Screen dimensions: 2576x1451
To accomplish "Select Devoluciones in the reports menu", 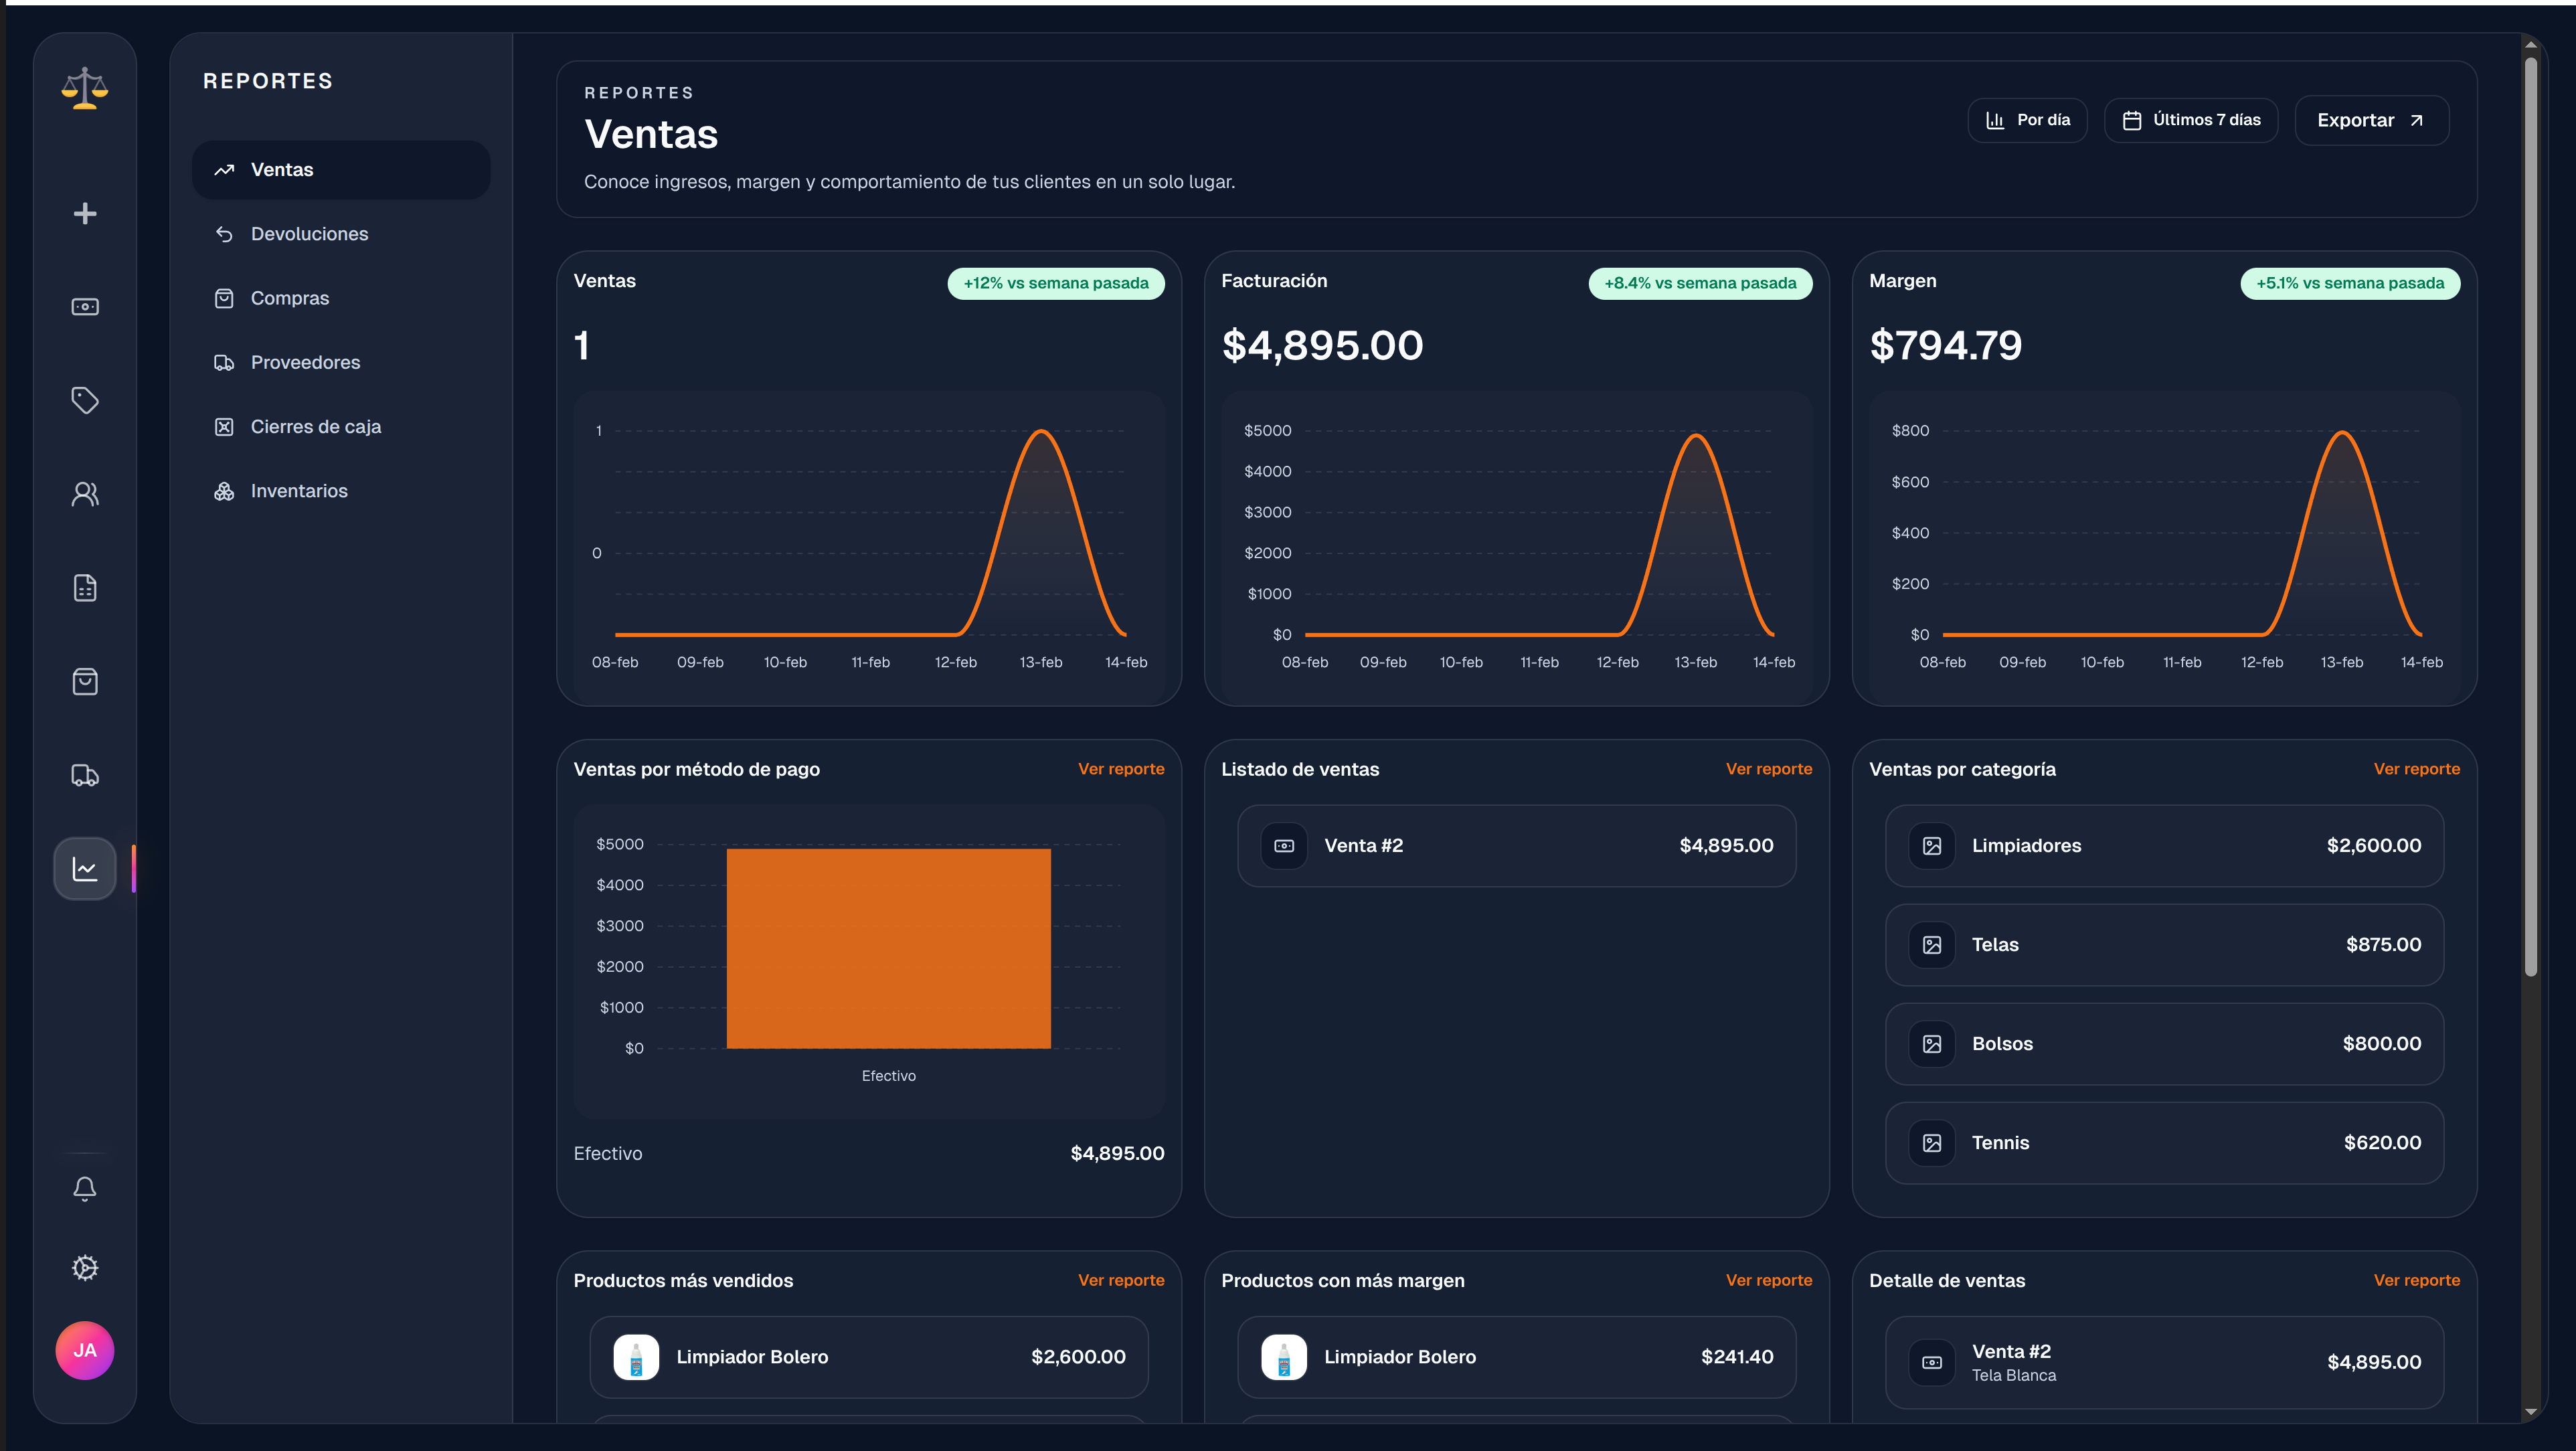I will tap(309, 234).
